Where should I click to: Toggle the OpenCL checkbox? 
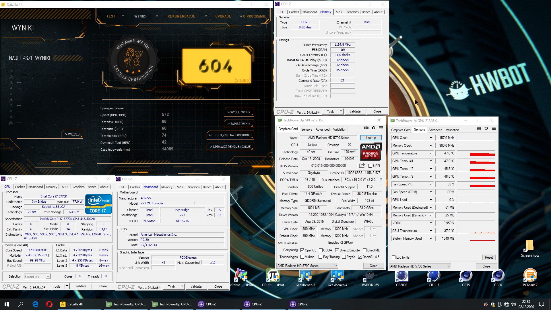302,250
